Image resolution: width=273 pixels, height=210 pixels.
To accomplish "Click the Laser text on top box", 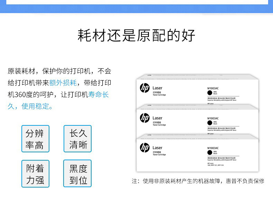I will pos(157,88).
